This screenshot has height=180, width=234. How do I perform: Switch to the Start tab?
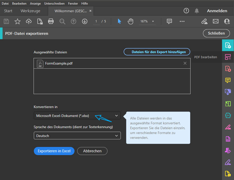[x=8, y=11]
